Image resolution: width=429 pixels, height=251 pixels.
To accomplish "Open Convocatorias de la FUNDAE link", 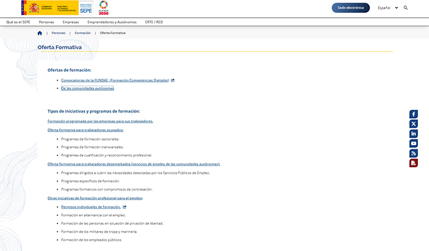I will tap(115, 80).
